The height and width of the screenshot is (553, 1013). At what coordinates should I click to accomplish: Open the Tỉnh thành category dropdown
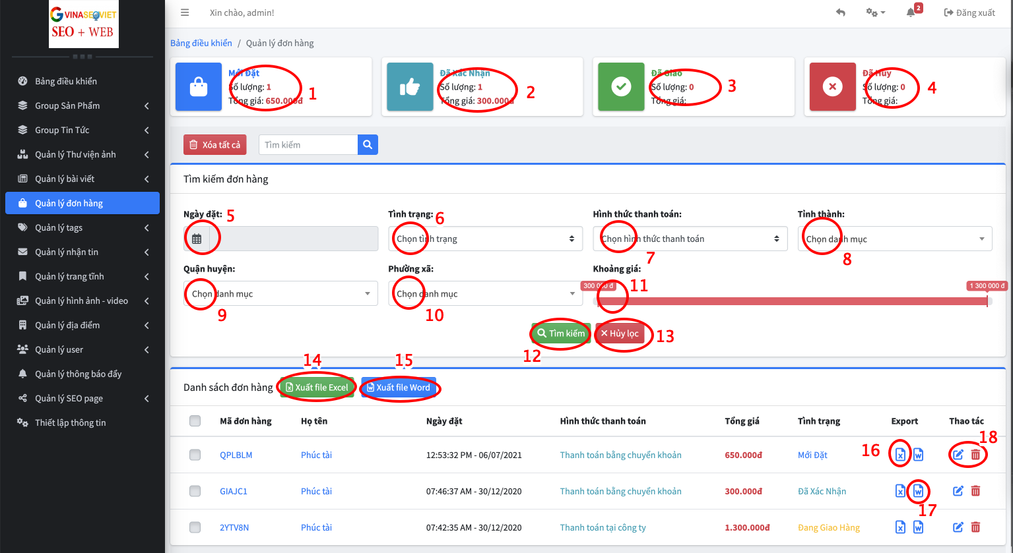point(895,239)
